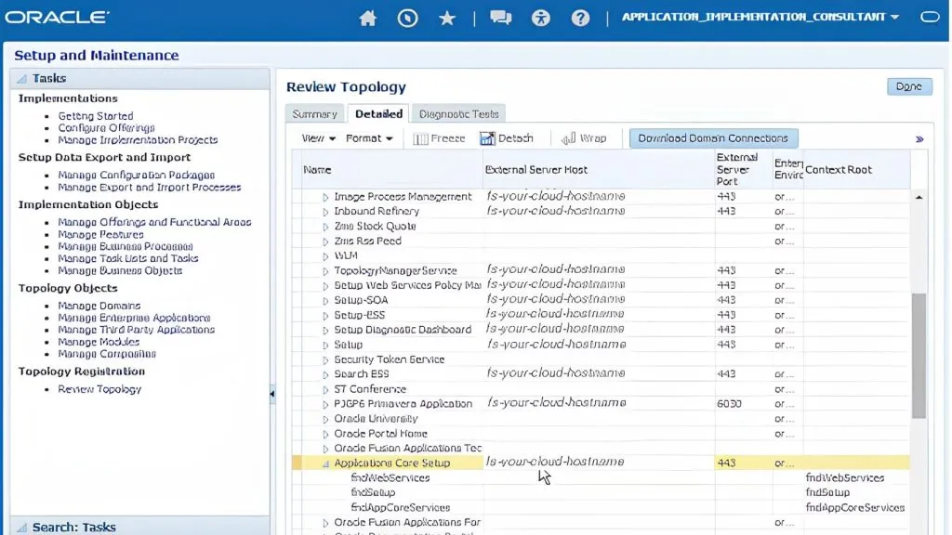
Task: Click the table vertical scrollbar thumb
Action: 919,356
